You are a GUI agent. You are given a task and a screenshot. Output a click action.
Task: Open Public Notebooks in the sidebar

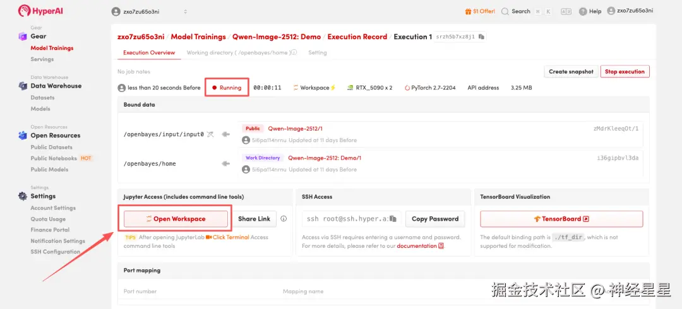pos(54,158)
